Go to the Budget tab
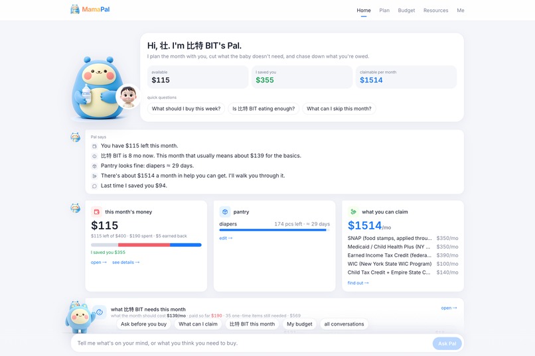This screenshot has height=356, width=535. 406,10
